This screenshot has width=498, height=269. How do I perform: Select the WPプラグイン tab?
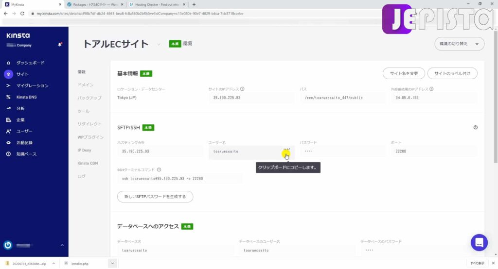(90, 137)
